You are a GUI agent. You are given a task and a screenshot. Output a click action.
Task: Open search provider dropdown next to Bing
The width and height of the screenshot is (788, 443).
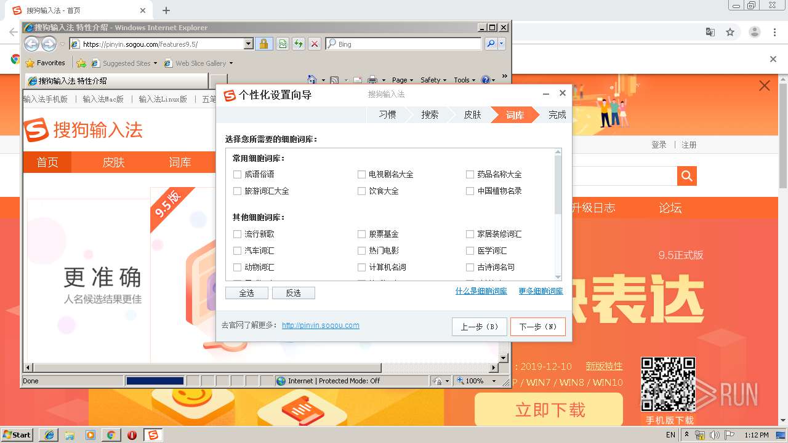(502, 44)
